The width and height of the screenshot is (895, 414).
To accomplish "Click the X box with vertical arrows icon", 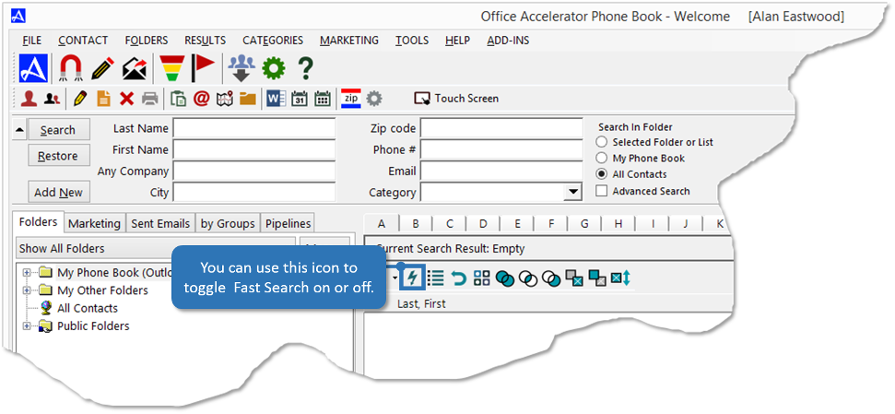I will (620, 278).
